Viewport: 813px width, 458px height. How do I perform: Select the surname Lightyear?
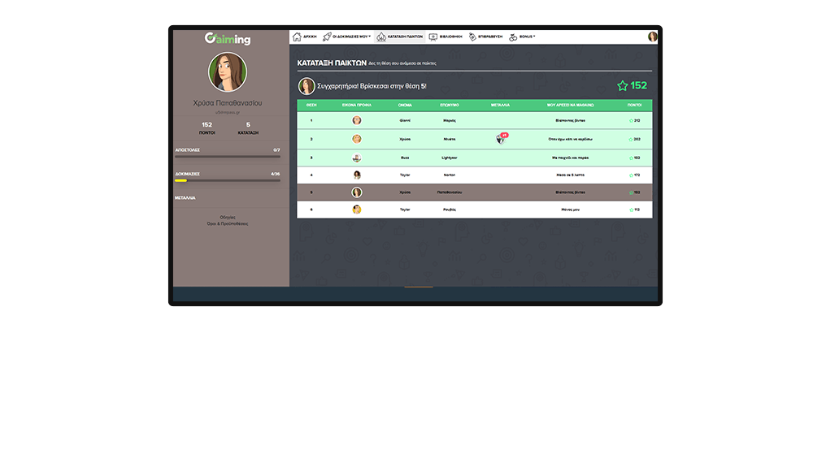click(x=450, y=158)
